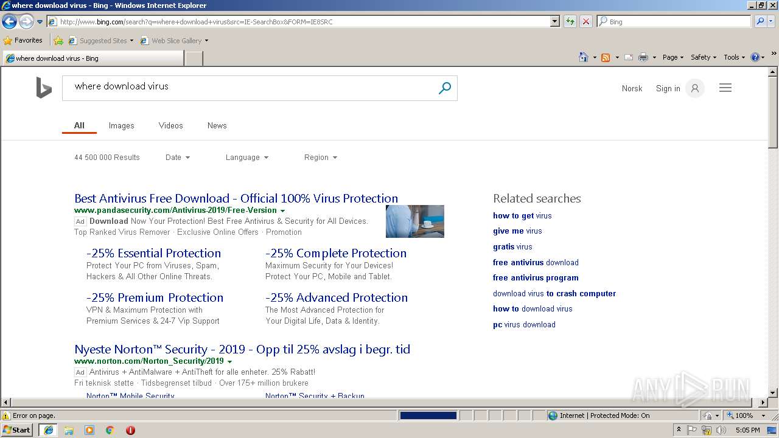Click the Home page icon
779x438 pixels.
(583, 57)
